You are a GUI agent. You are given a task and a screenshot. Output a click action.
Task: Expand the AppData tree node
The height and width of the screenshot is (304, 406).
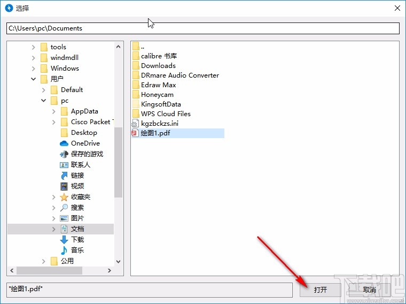(x=53, y=111)
